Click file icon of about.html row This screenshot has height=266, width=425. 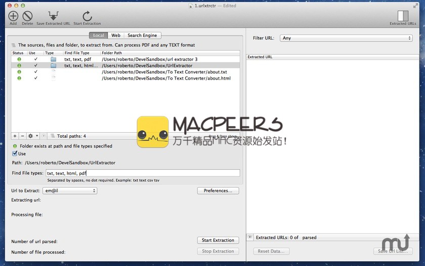(x=54, y=78)
